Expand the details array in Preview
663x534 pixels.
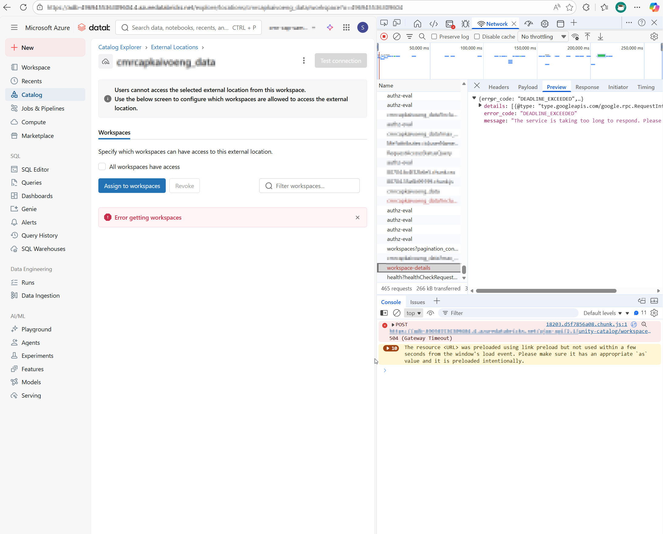pyautogui.click(x=480, y=106)
